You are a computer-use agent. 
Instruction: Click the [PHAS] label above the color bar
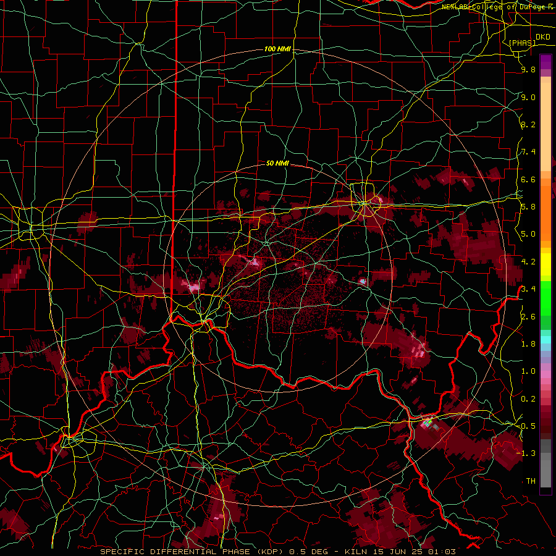(x=522, y=43)
